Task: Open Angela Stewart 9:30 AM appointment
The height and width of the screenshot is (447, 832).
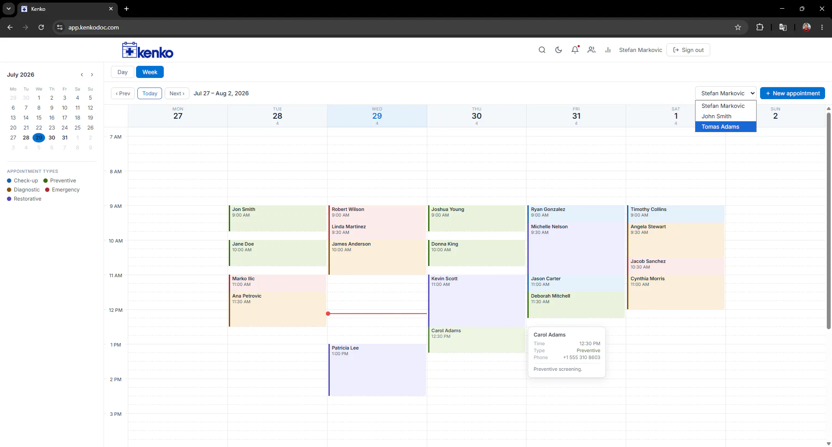Action: click(676, 240)
